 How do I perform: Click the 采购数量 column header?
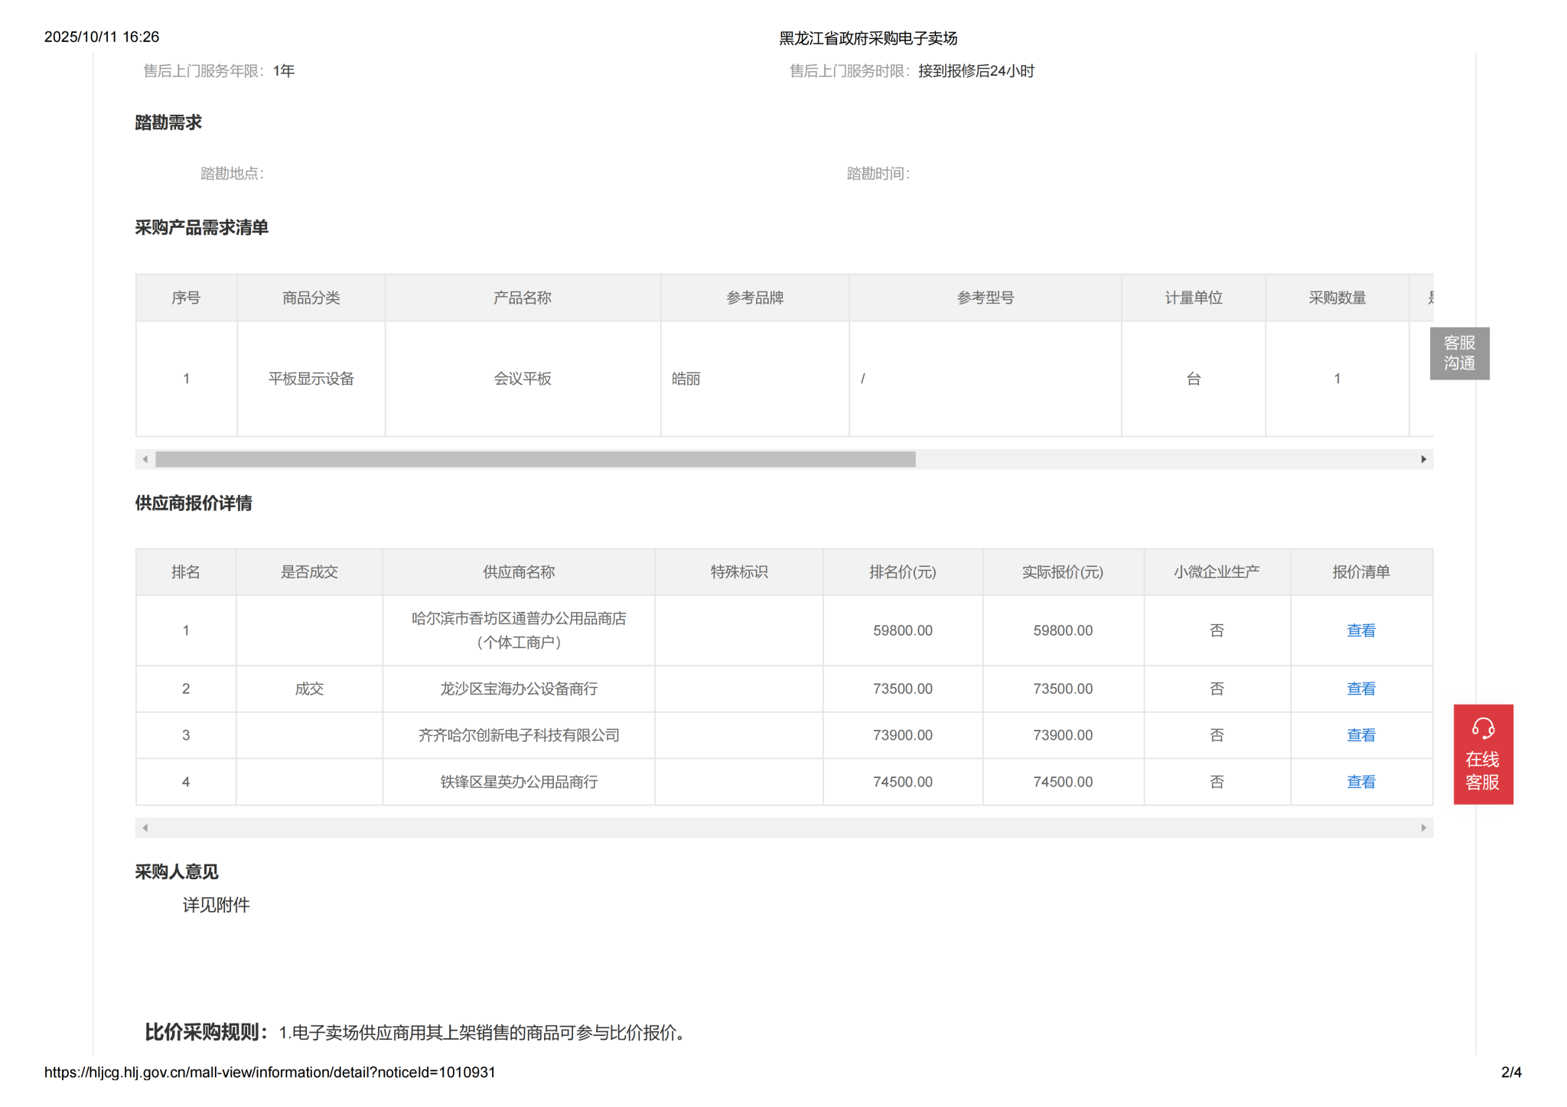(1336, 298)
